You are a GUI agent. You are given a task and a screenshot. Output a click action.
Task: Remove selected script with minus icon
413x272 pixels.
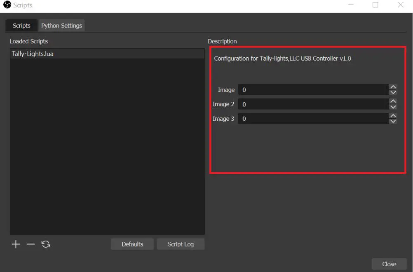click(x=31, y=244)
